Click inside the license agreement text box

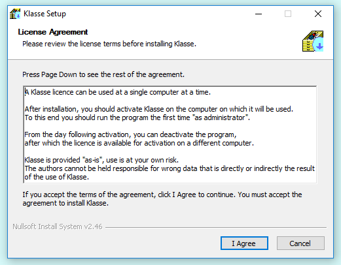(170, 134)
